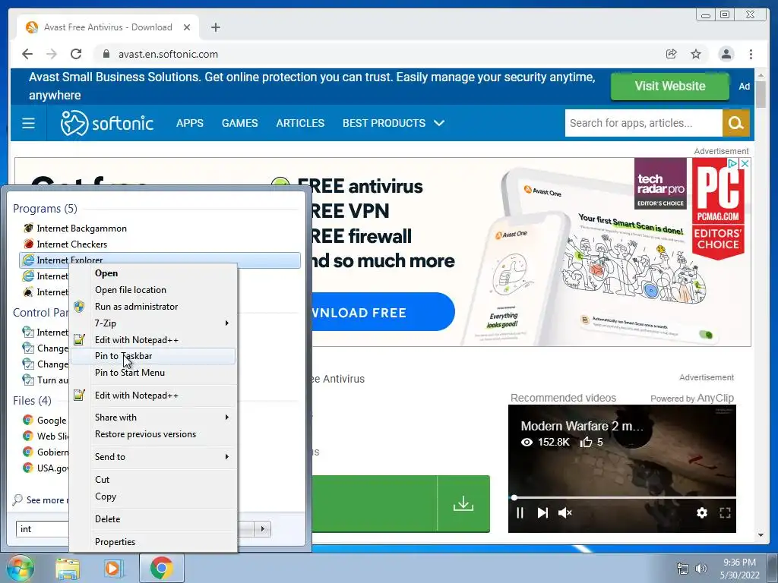
Task: Click the Start menu search box
Action: 43,529
